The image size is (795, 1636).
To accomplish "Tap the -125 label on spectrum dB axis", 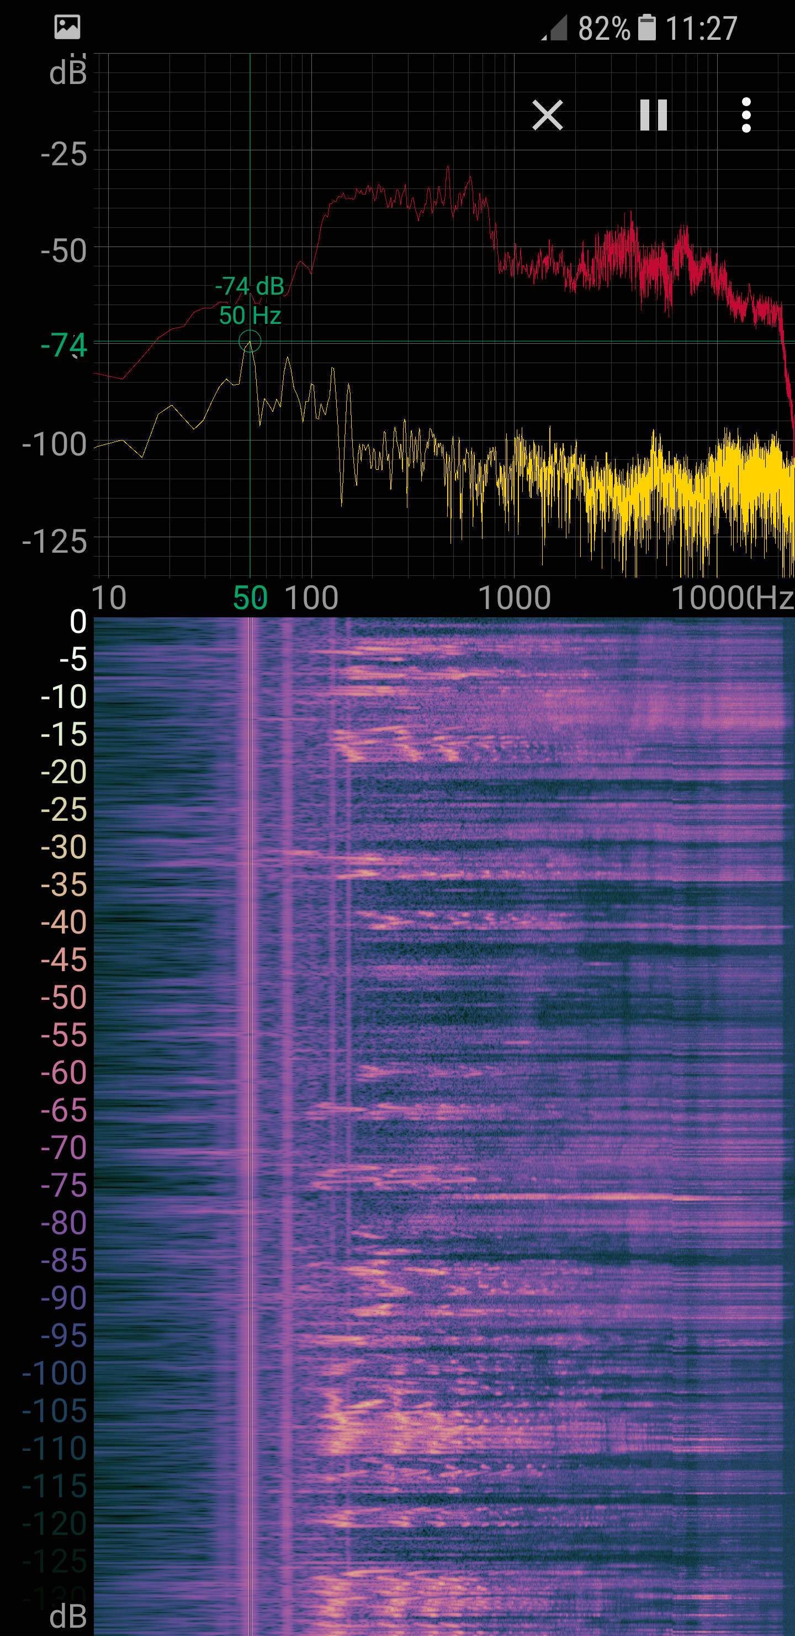I will (55, 542).
